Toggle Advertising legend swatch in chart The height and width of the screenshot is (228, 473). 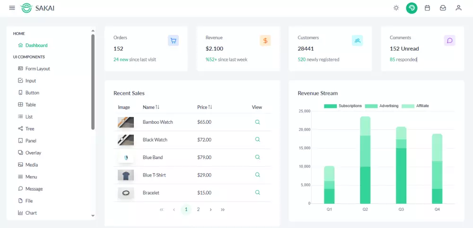pyautogui.click(x=371, y=106)
